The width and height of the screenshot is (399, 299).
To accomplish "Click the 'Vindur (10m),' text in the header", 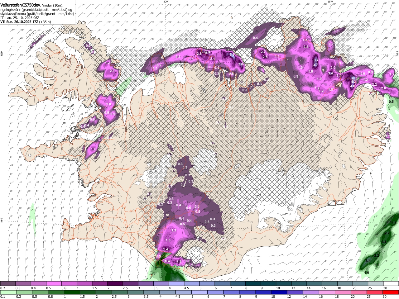I will coord(52,5).
